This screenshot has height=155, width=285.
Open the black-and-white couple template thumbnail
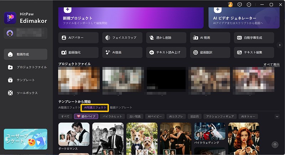click(x=108, y=139)
